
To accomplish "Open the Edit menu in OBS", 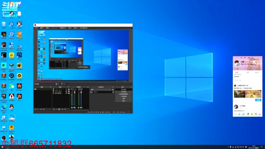I will [x=42, y=28].
